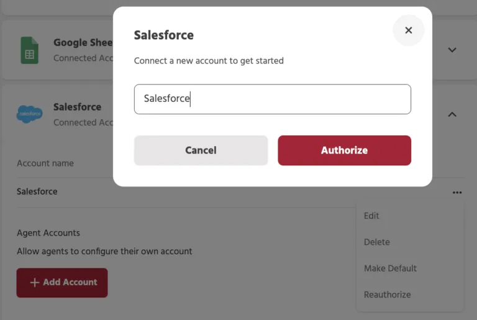Click the Google Sheets section title
Viewport: 477px width, 320px height.
(83, 42)
